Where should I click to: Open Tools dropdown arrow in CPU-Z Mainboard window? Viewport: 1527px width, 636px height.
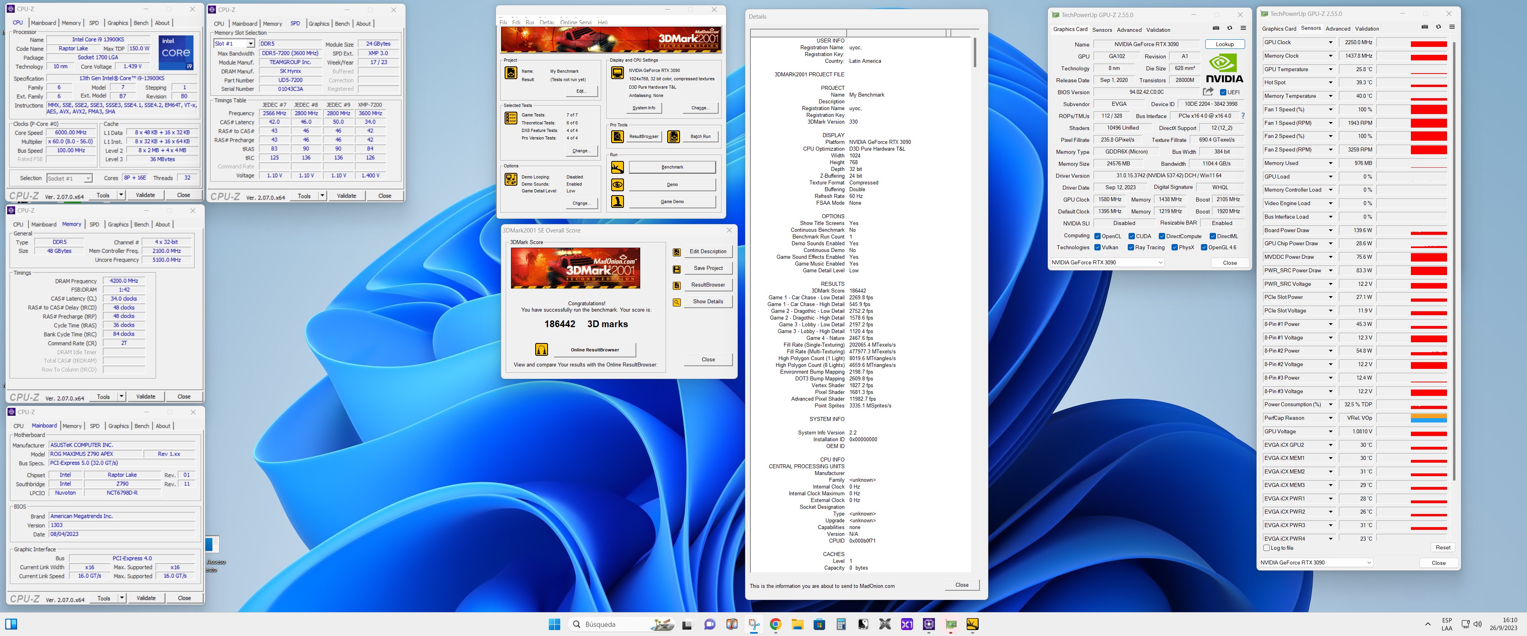click(x=122, y=598)
